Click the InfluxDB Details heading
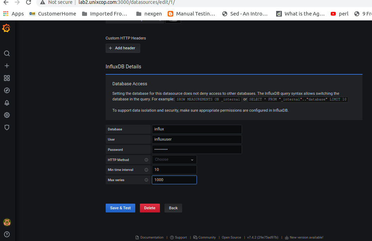This screenshot has height=241, width=372. click(x=123, y=67)
